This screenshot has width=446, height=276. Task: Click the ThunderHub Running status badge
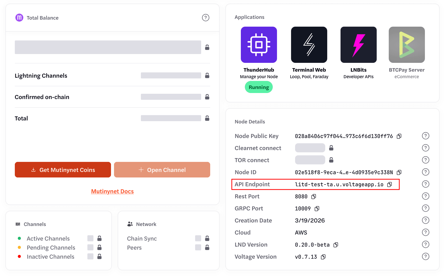click(x=259, y=87)
